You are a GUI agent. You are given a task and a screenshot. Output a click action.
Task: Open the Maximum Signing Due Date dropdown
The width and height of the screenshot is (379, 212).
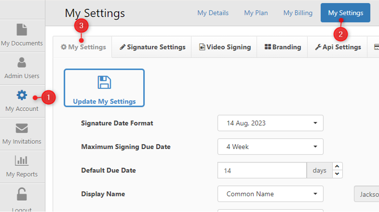pyautogui.click(x=270, y=147)
